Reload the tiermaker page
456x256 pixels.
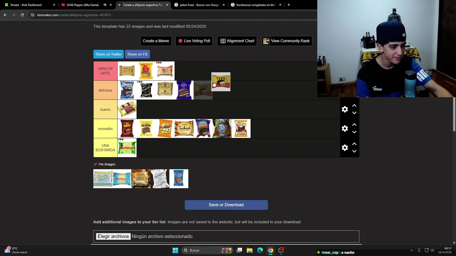(22, 15)
